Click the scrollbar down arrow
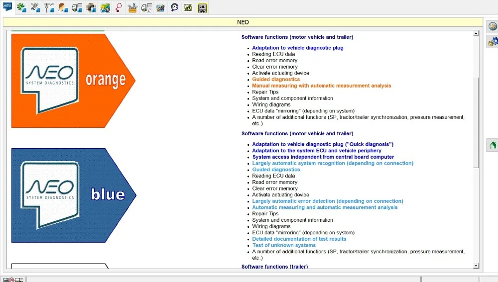 (476, 266)
